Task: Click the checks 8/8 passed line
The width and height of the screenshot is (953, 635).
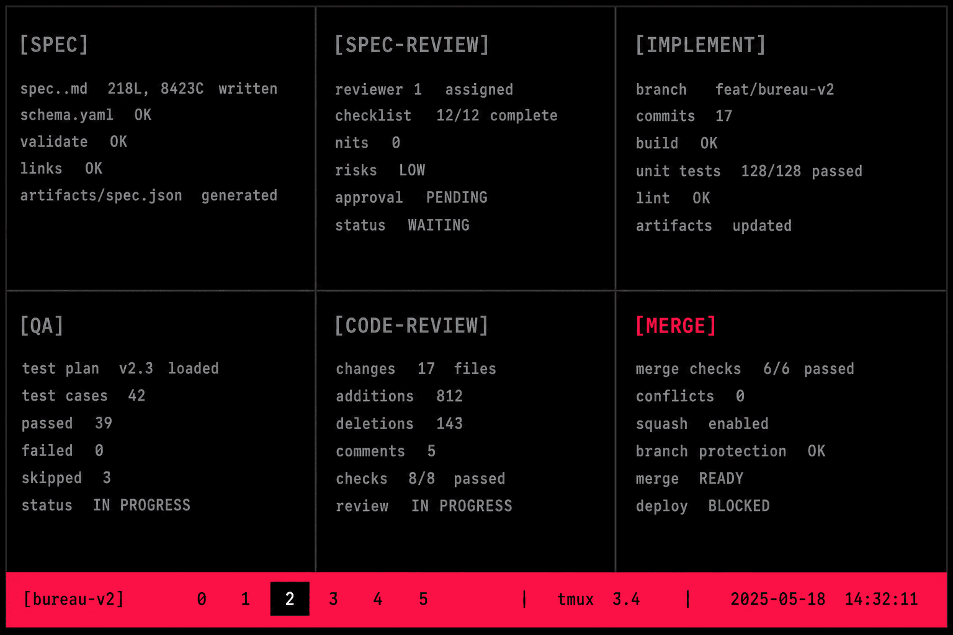Action: click(x=421, y=479)
